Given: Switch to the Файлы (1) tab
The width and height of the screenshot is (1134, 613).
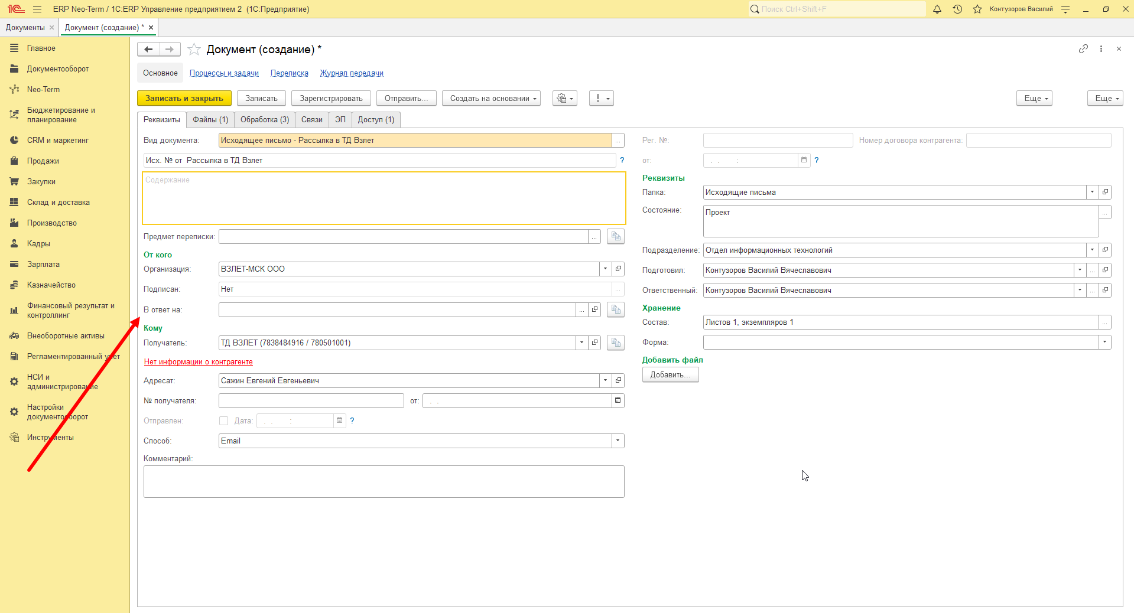Looking at the screenshot, I should coord(210,120).
